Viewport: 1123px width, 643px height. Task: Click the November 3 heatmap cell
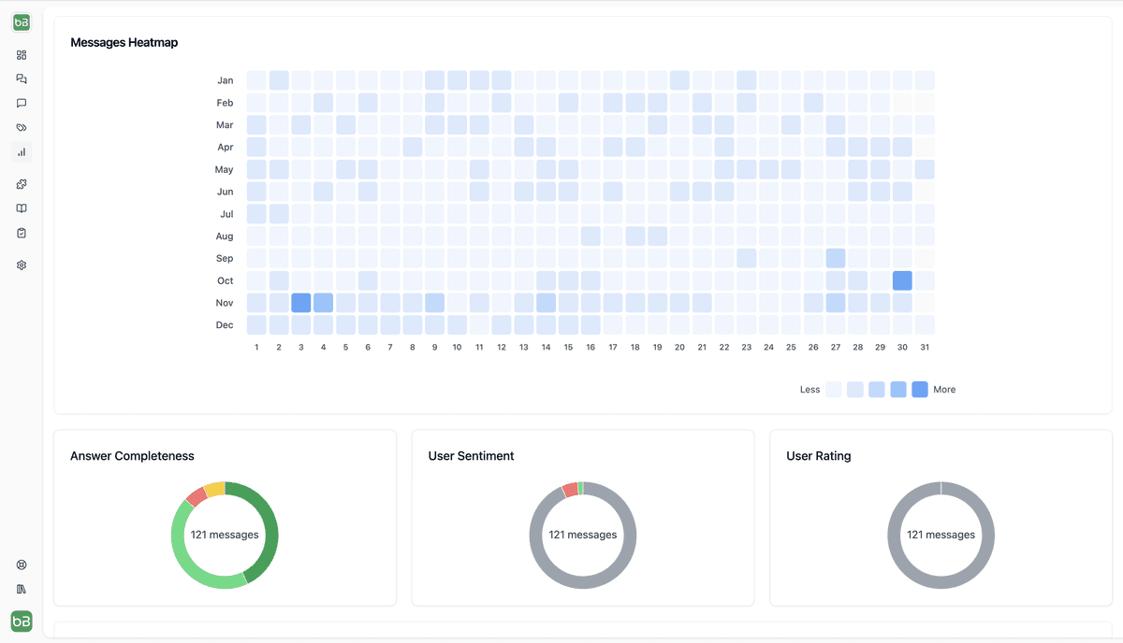[301, 303]
